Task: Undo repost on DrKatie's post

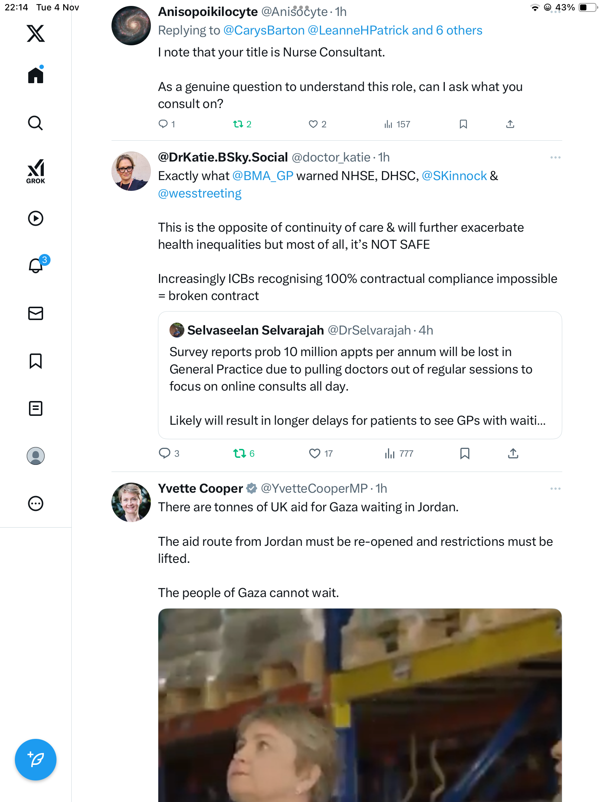Action: (239, 453)
